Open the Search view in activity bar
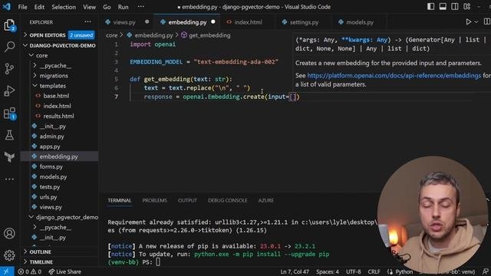The height and width of the screenshot is (276, 491). tap(9, 47)
